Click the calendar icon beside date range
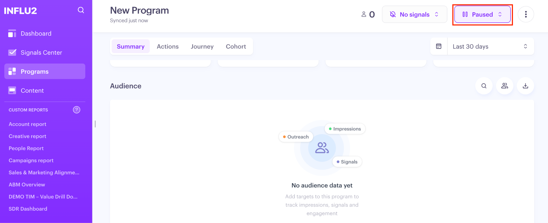 [439, 46]
